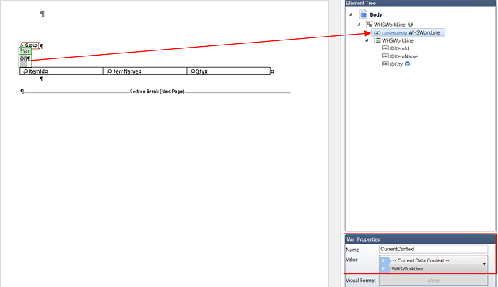Click the field icon beside @ItemId
The width and height of the screenshot is (498, 287).
pos(385,48)
